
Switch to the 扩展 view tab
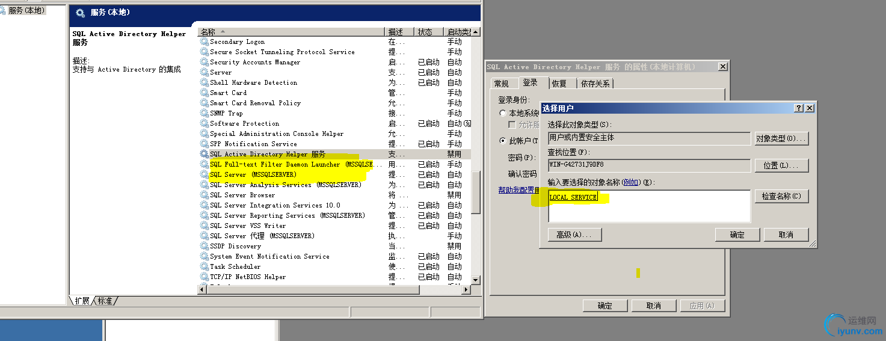point(82,301)
